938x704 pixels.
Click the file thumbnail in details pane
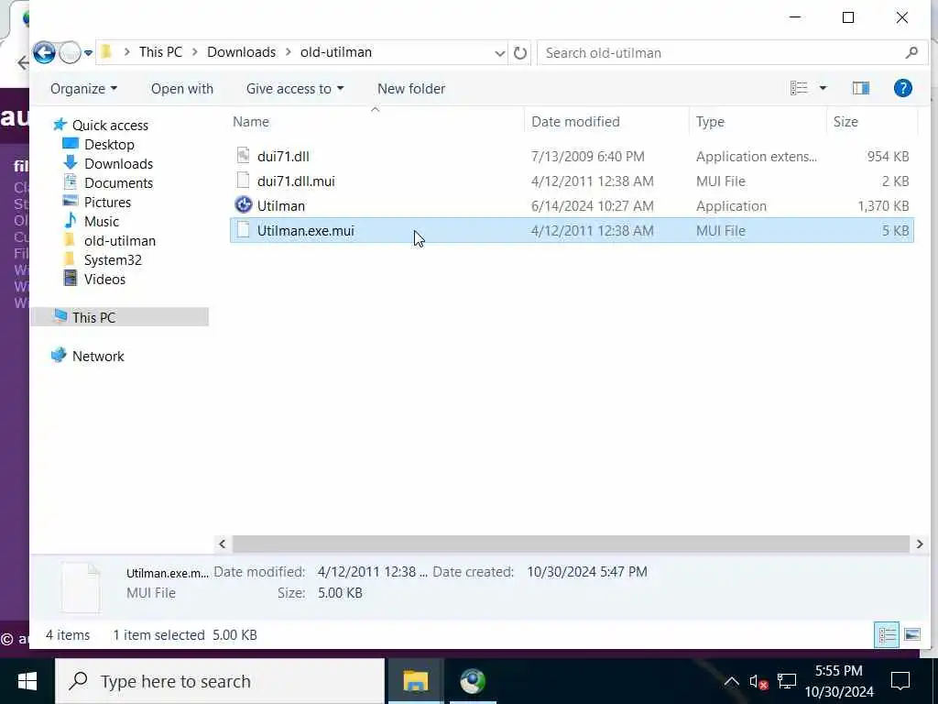[81, 588]
